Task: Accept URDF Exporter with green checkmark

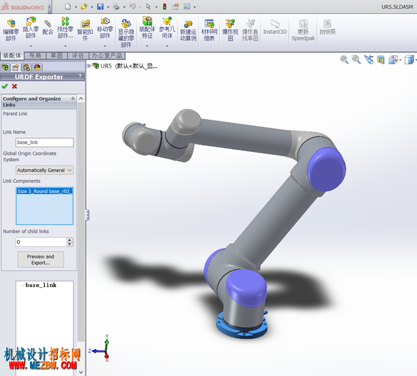Action: tap(5, 86)
